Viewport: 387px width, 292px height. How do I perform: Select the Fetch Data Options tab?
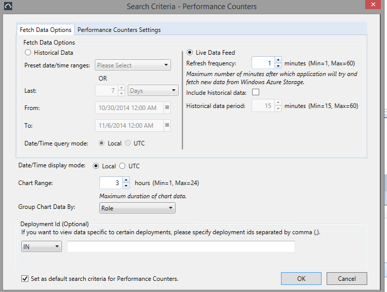[x=46, y=30]
